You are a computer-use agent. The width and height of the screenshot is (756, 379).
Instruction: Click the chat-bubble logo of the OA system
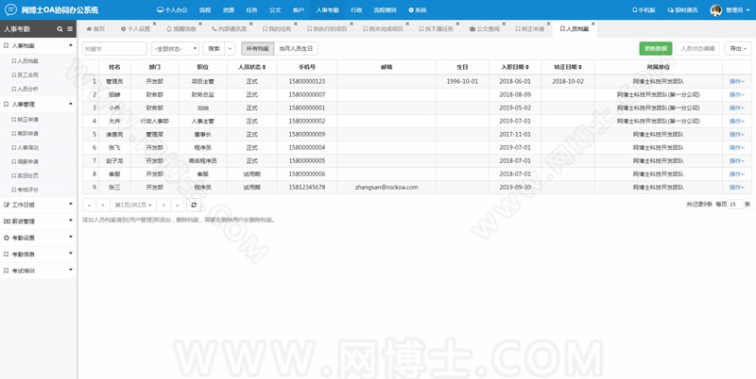tap(10, 9)
